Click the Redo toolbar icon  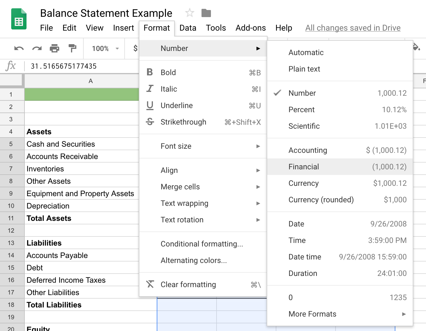(37, 48)
